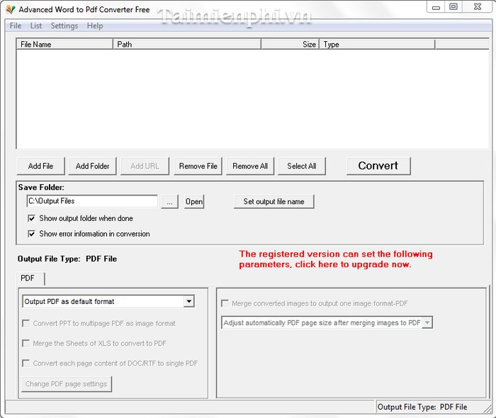This screenshot has width=496, height=418.
Task: Sort the list by the Type column
Action: pyautogui.click(x=378, y=44)
